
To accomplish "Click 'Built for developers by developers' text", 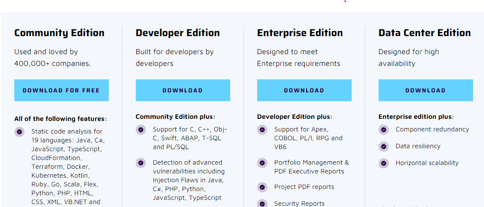I will pyautogui.click(x=175, y=58).
